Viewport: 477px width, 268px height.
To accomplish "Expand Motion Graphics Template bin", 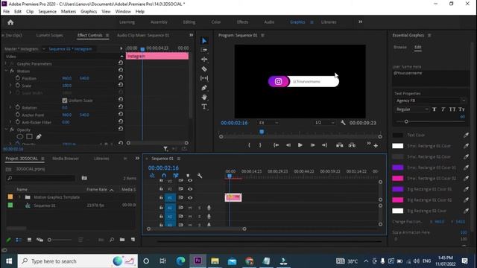I will [19, 197].
